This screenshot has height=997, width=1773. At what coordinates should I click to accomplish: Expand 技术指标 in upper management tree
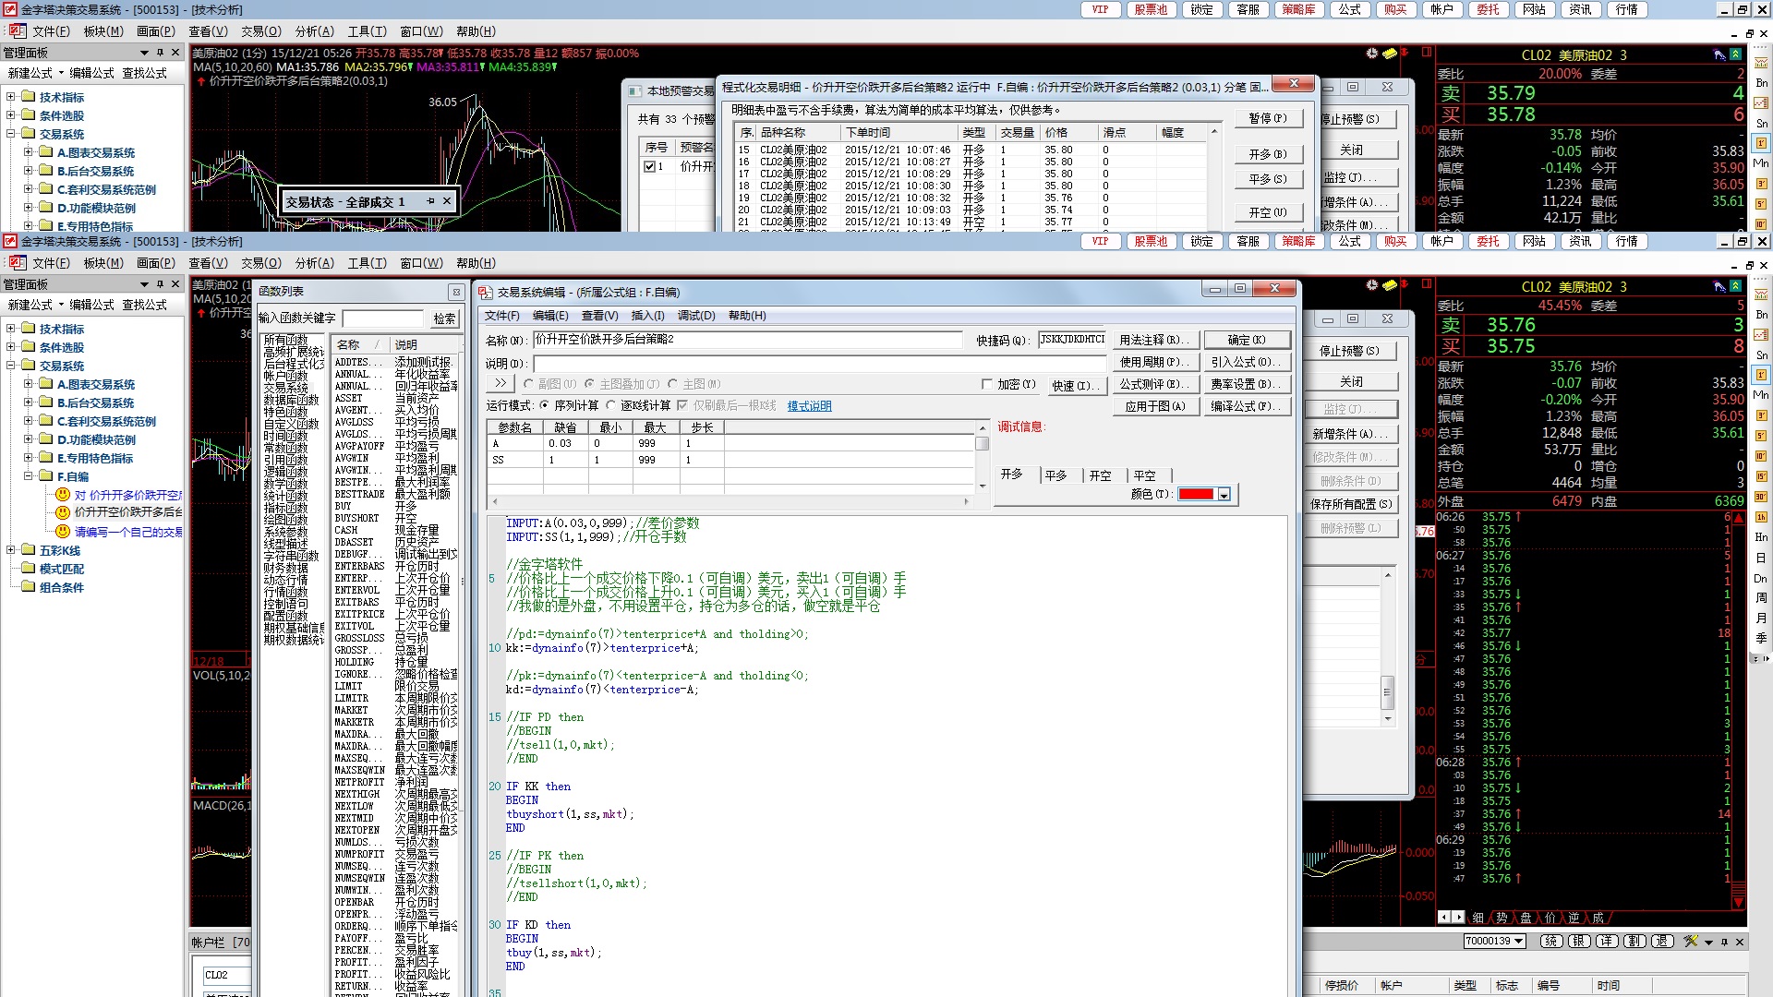[11, 97]
